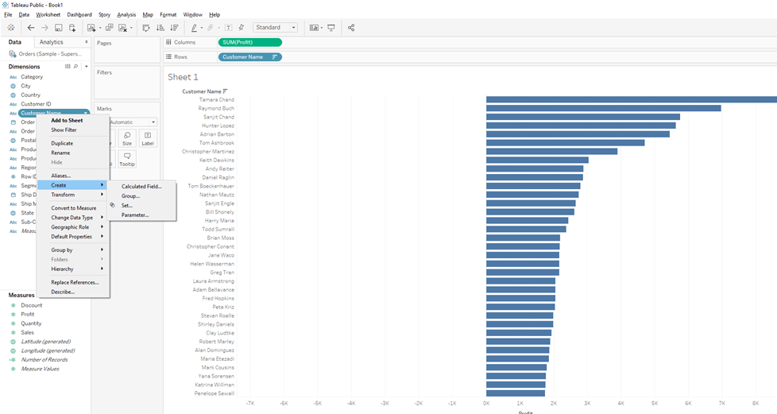Click the Sort ascending toolbar icon
The image size is (777, 414).
pyautogui.click(x=160, y=28)
